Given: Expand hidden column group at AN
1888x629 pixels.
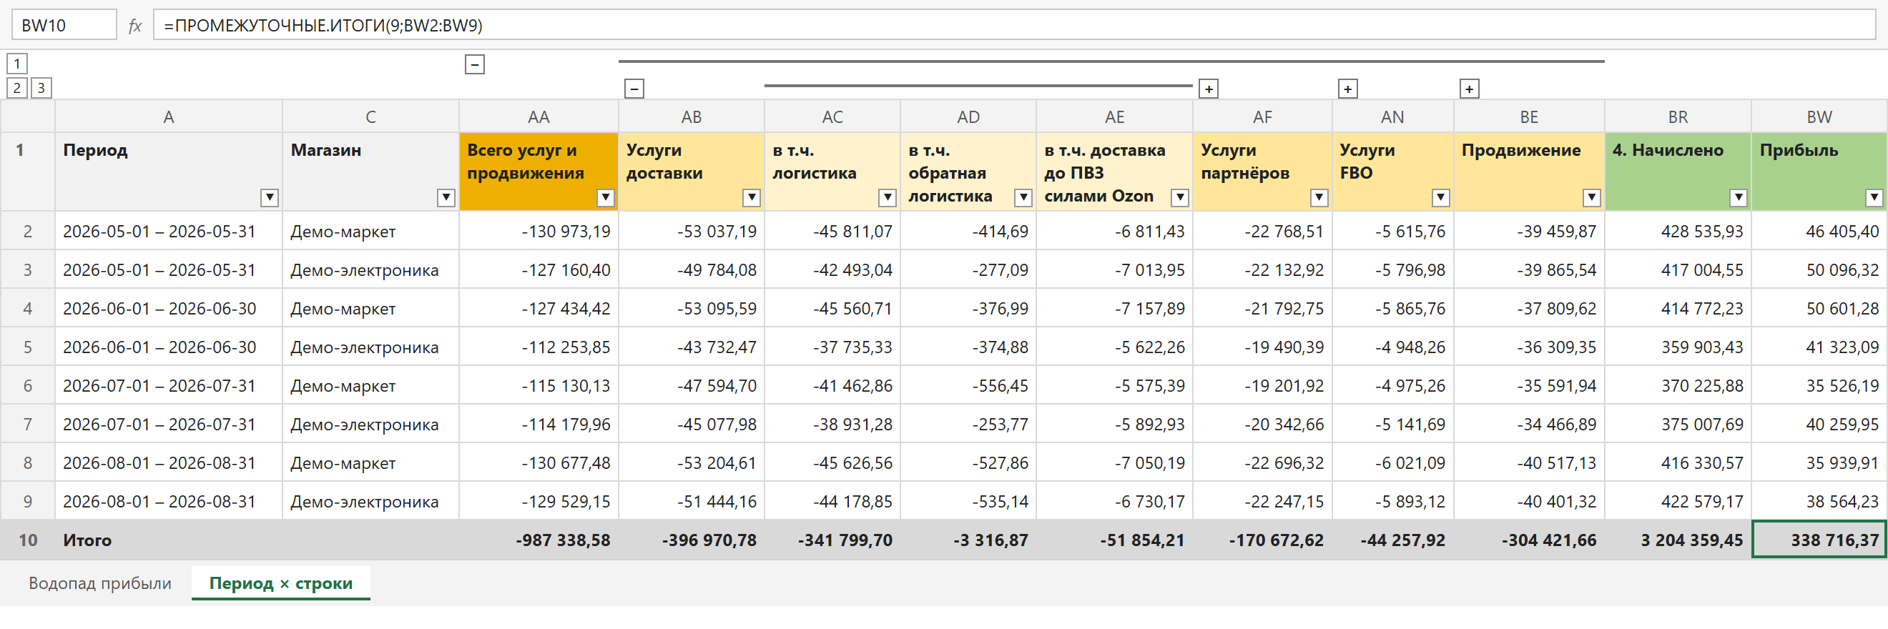Looking at the screenshot, I should point(1348,89).
